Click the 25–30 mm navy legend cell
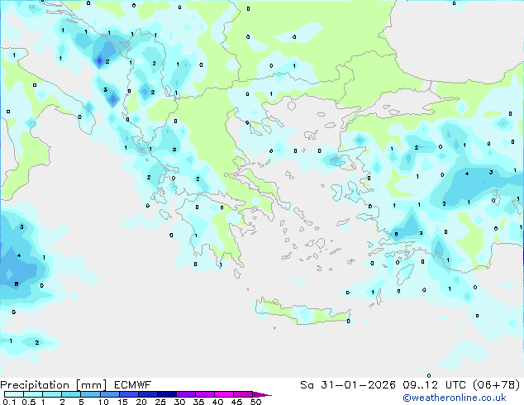Screen dimensions: 524x405 point(167,394)
